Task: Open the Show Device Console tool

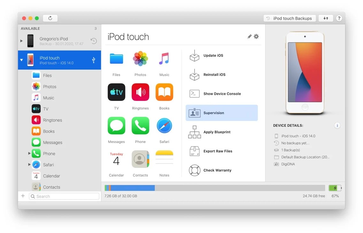Action: click(x=194, y=94)
